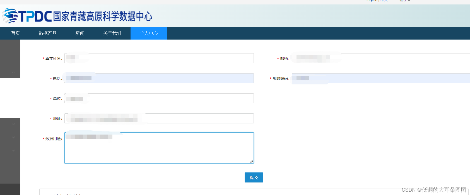Focus the 邮政编码 input field
Image resolution: width=470 pixels, height=195 pixels.
coord(381,78)
